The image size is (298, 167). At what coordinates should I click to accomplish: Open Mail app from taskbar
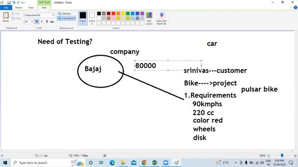(134, 163)
